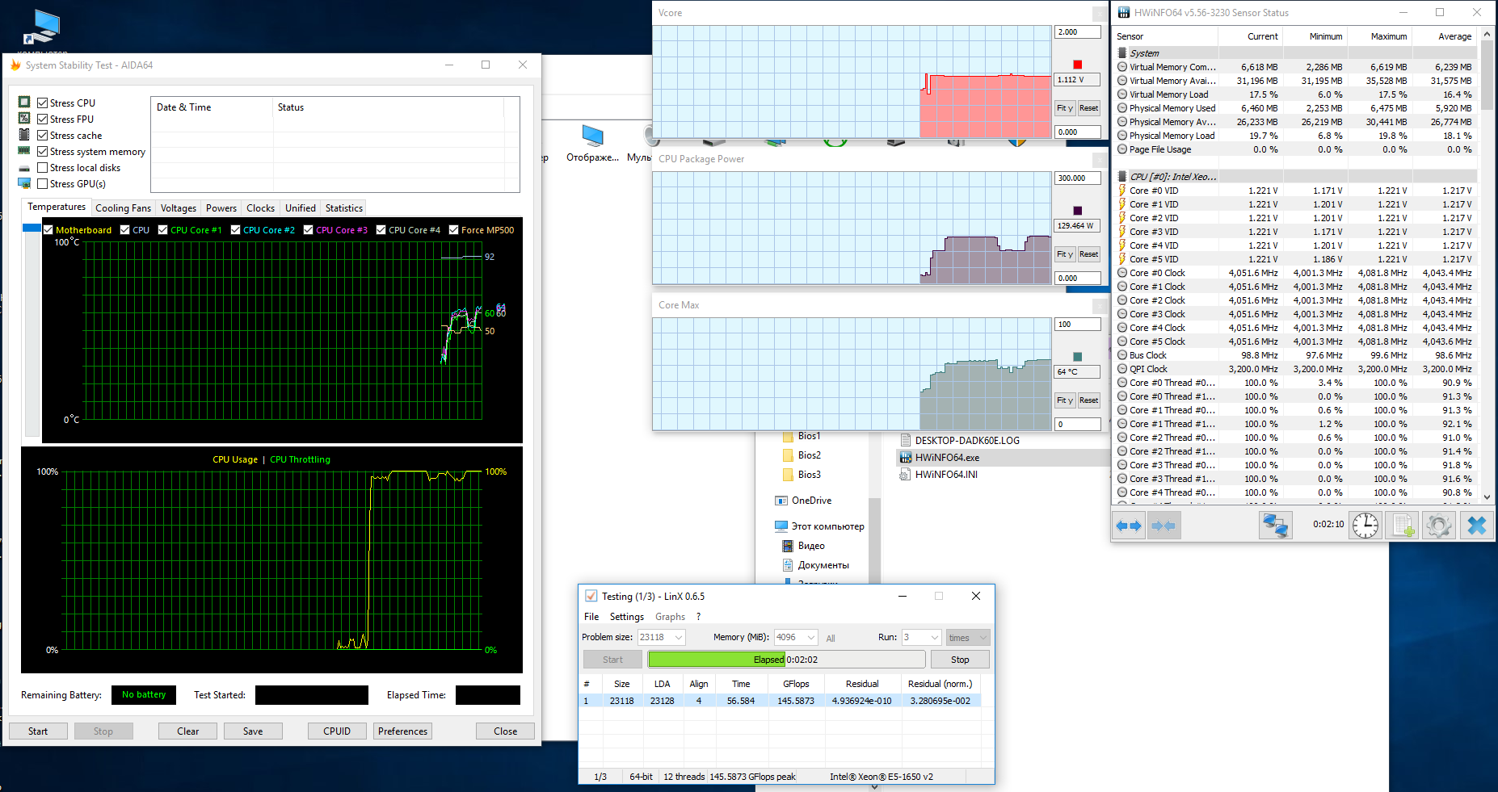Uncheck the Stress FPU checkbox
Image resolution: width=1498 pixels, height=792 pixels.
click(x=43, y=119)
